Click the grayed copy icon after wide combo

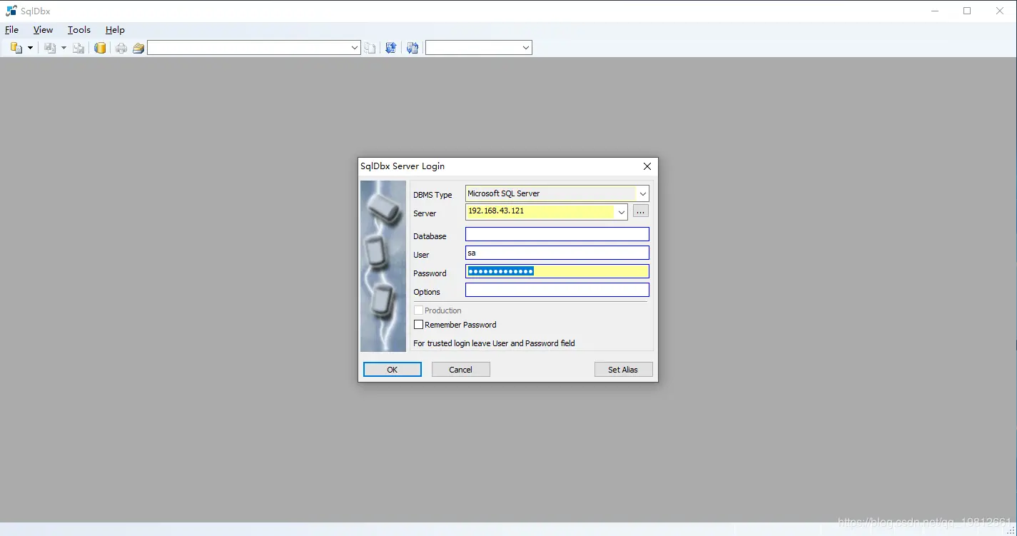point(370,48)
